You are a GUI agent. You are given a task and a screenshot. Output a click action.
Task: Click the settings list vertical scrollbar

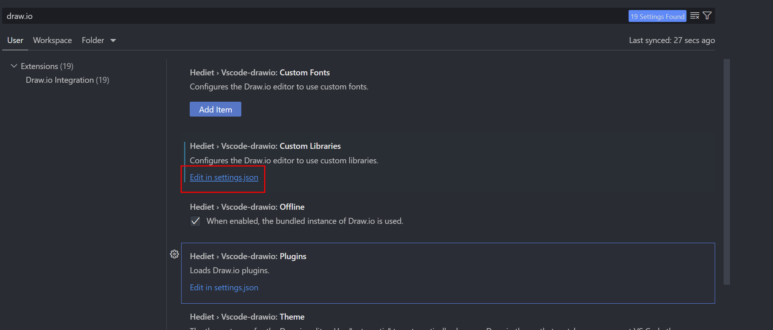coord(727,172)
